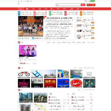The image size is (111, 111).
Task: Click the blue square icon below the slideshow
Action: tap(33, 38)
